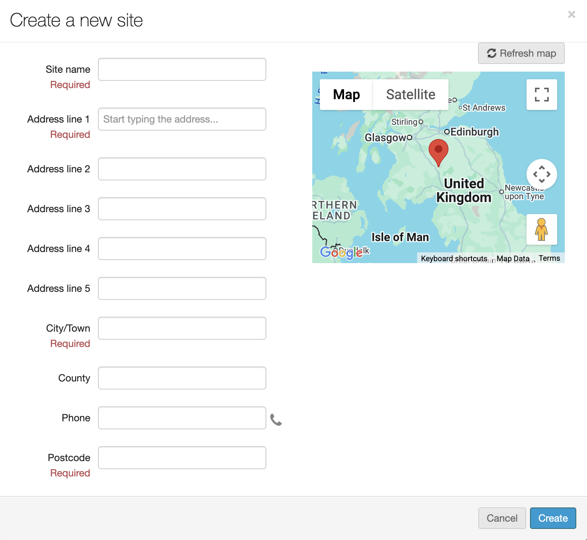
Task: Click the Google logo on the map
Action: click(341, 252)
